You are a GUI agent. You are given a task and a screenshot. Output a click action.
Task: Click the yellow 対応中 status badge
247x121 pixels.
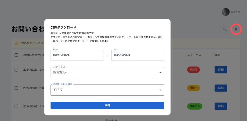point(194,88)
